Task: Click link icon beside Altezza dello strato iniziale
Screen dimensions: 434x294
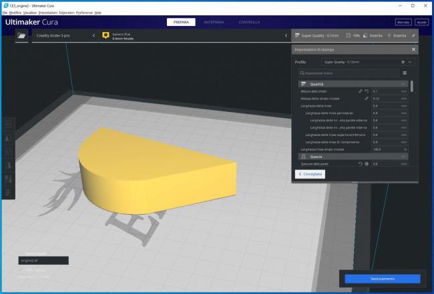Action: (x=366, y=98)
